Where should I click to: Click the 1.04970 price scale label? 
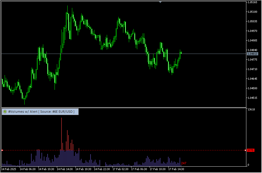click(252, 31)
